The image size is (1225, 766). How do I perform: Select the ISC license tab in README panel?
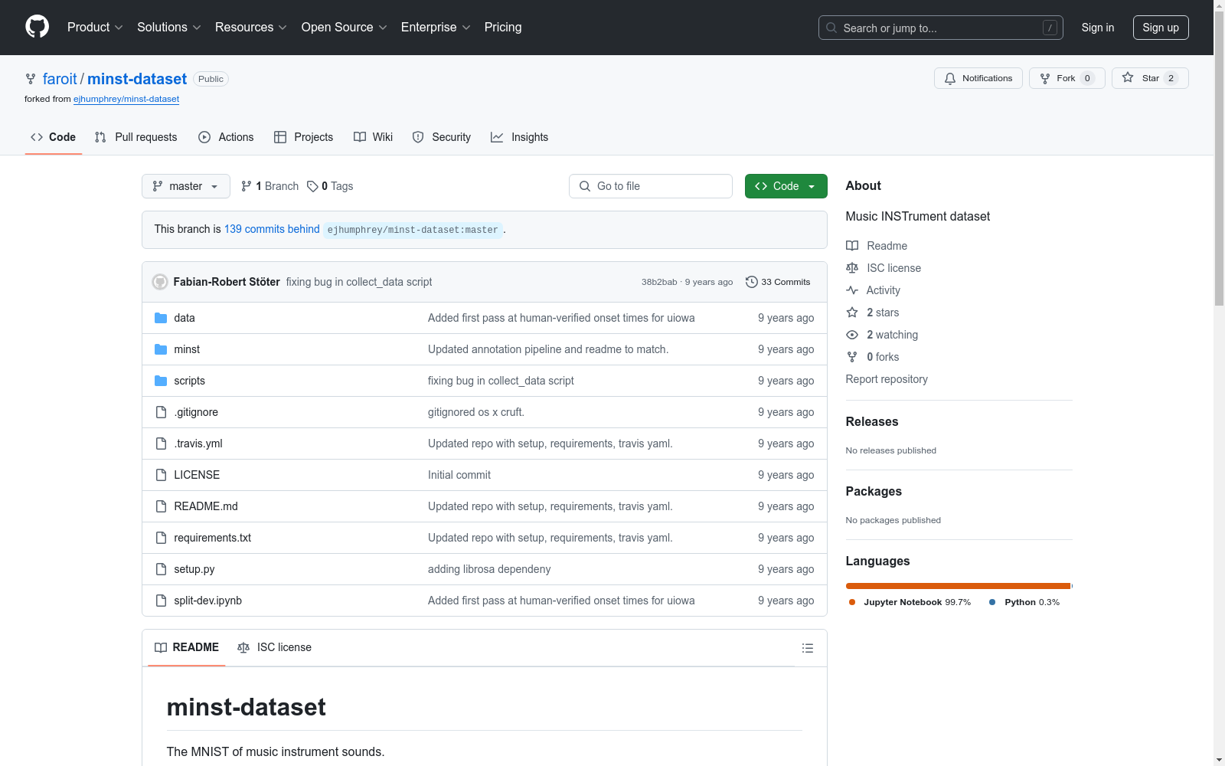click(x=275, y=648)
